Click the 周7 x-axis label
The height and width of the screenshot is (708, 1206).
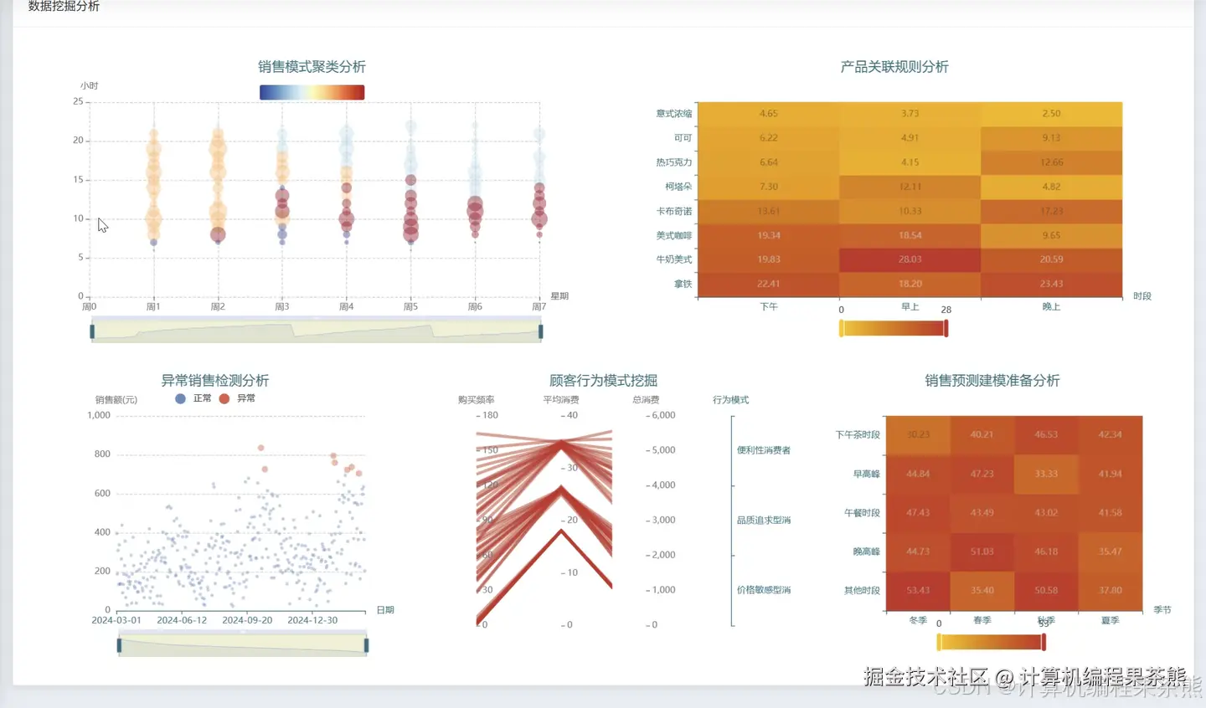coord(539,307)
